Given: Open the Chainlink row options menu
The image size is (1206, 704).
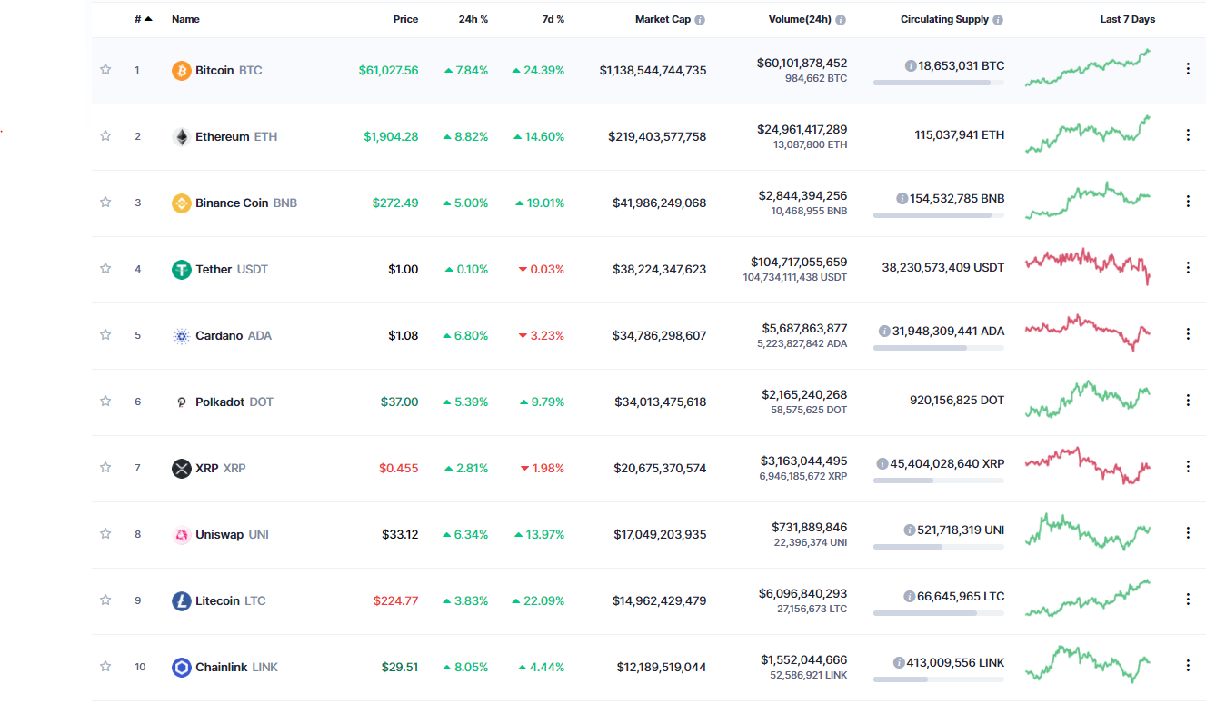Looking at the screenshot, I should click(x=1188, y=665).
